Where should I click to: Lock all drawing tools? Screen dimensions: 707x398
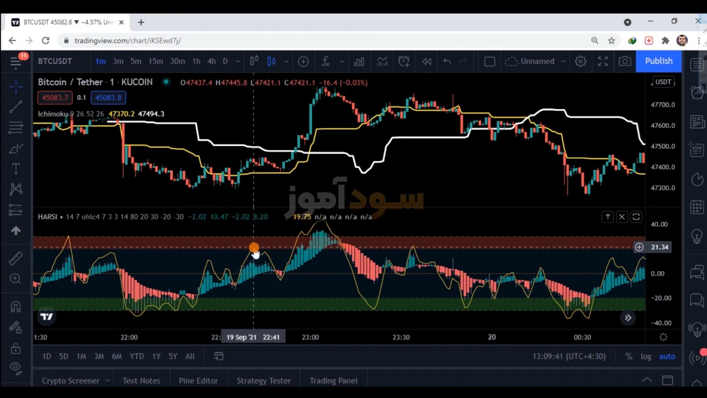16,349
